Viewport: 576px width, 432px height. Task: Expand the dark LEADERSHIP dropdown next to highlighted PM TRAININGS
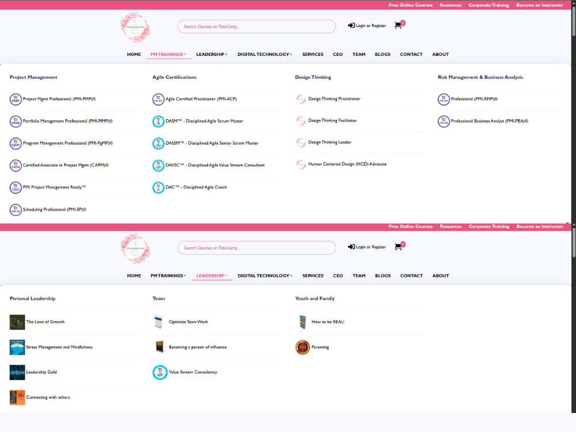point(211,54)
